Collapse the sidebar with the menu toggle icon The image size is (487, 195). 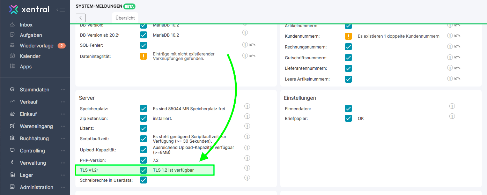(61, 10)
